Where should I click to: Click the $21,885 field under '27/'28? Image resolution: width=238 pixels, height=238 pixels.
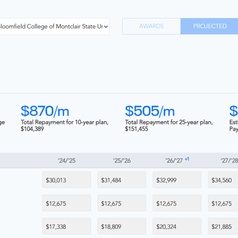223,227
